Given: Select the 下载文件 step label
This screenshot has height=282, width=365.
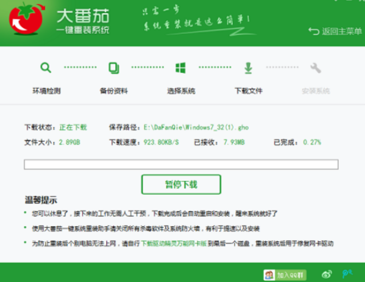Looking at the screenshot, I should (249, 91).
